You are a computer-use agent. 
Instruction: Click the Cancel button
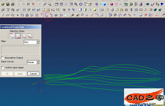[33, 74]
